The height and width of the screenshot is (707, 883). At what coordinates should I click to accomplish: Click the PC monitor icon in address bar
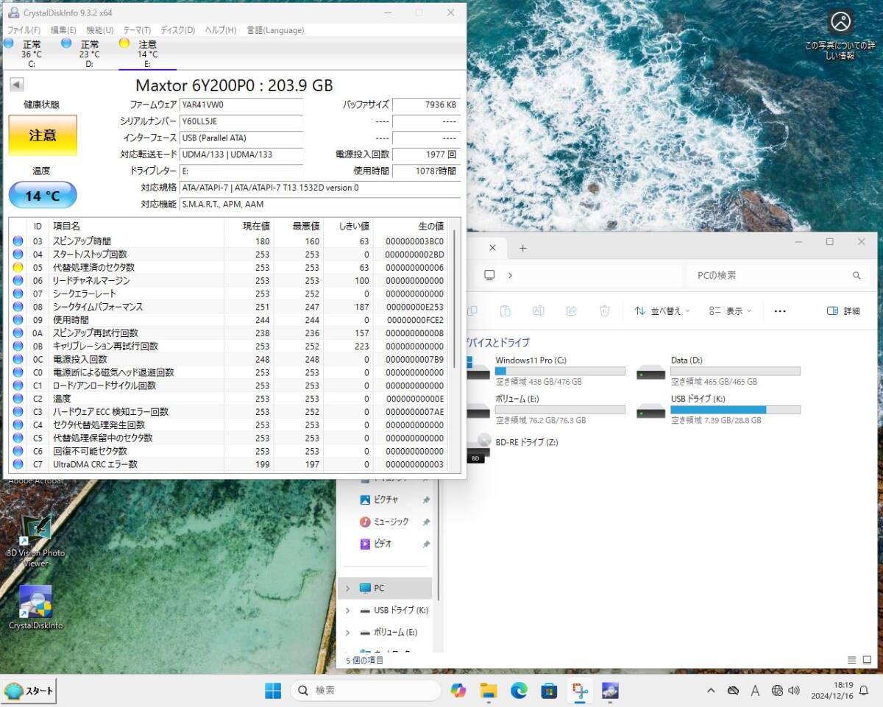[489, 275]
